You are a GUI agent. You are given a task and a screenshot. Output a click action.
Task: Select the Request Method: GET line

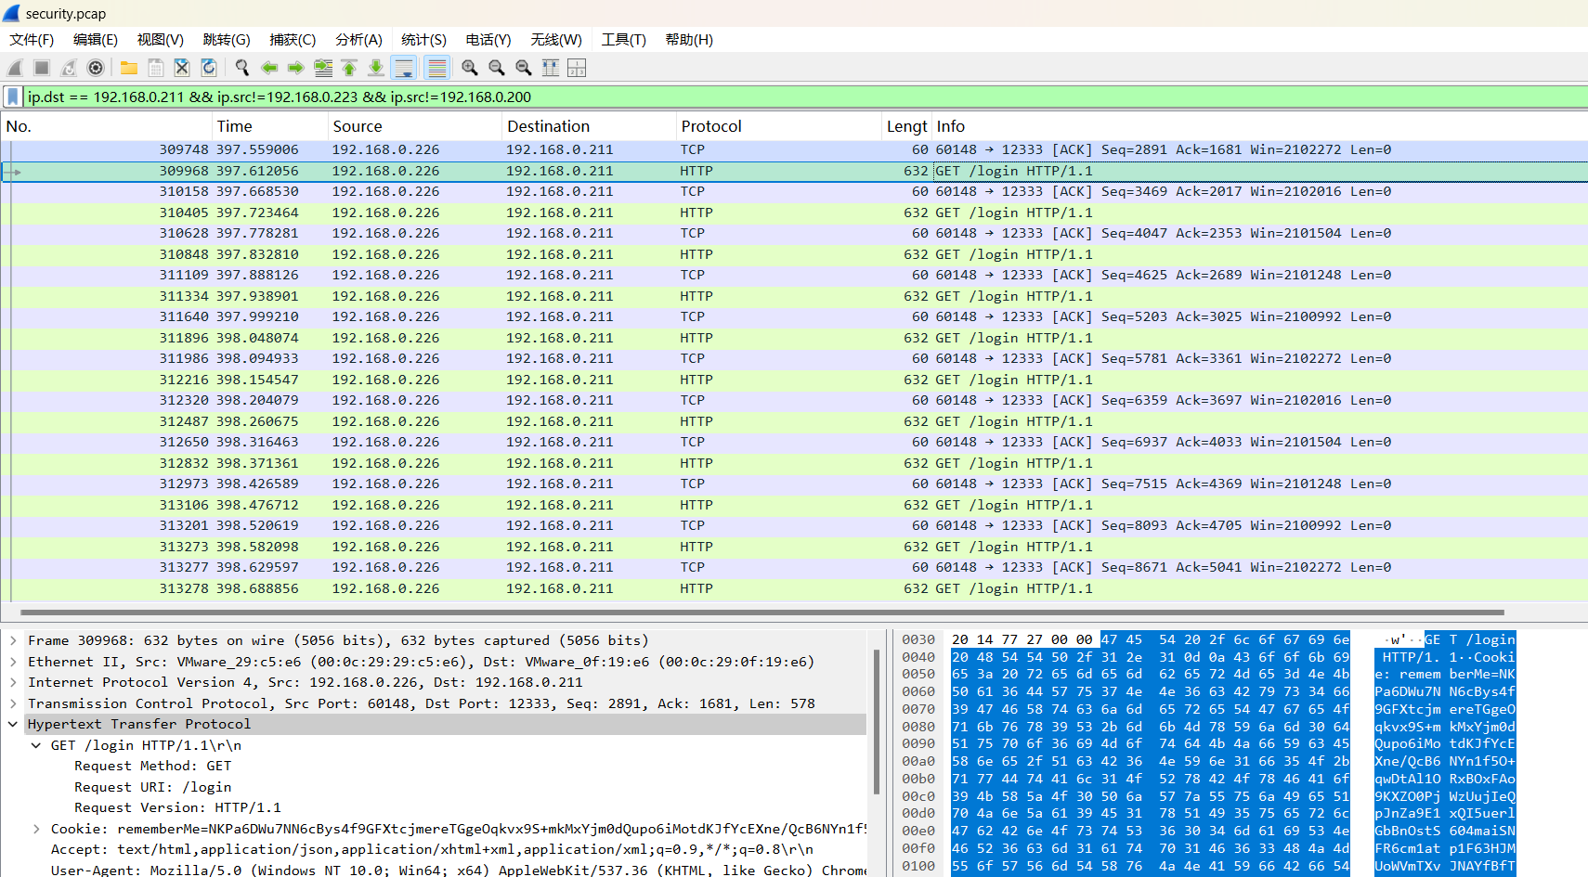(153, 766)
